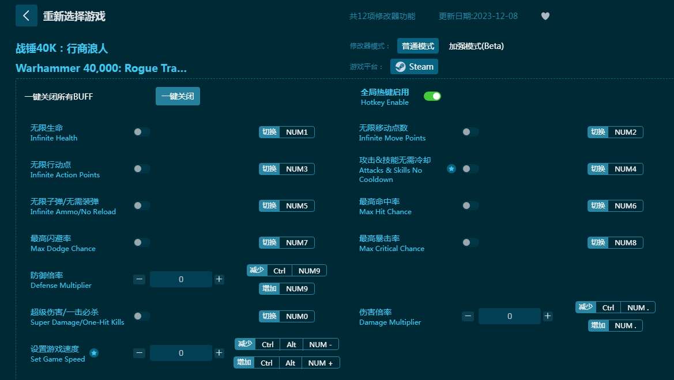Switch to 加强模式(Beta) mode

tap(476, 46)
